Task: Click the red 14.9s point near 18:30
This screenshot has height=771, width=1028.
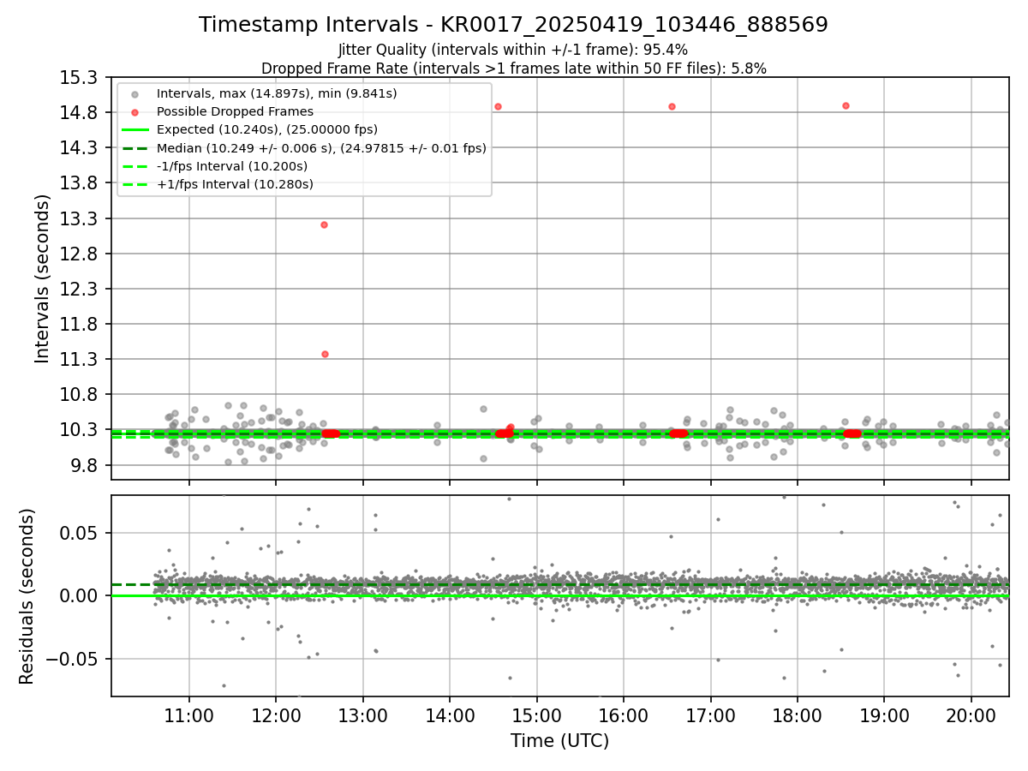Action: pos(846,105)
